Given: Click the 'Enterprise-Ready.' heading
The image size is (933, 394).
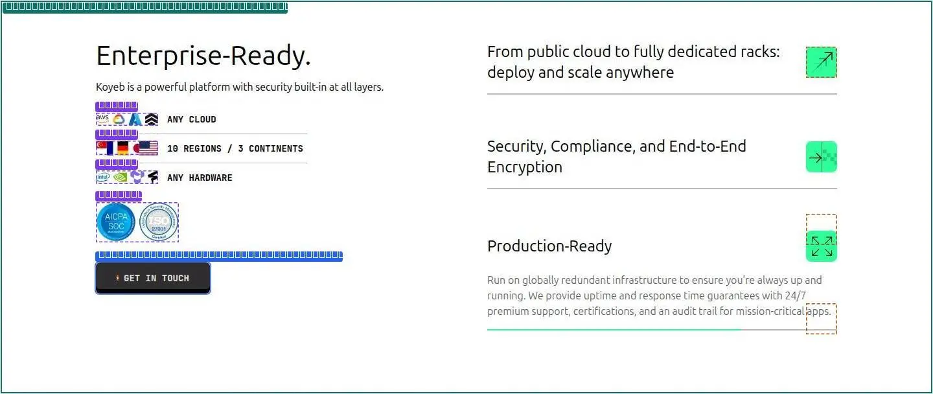Looking at the screenshot, I should point(203,56).
